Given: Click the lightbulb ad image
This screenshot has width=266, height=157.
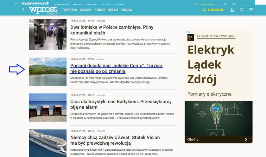Looking at the screenshot, I should tap(218, 118).
